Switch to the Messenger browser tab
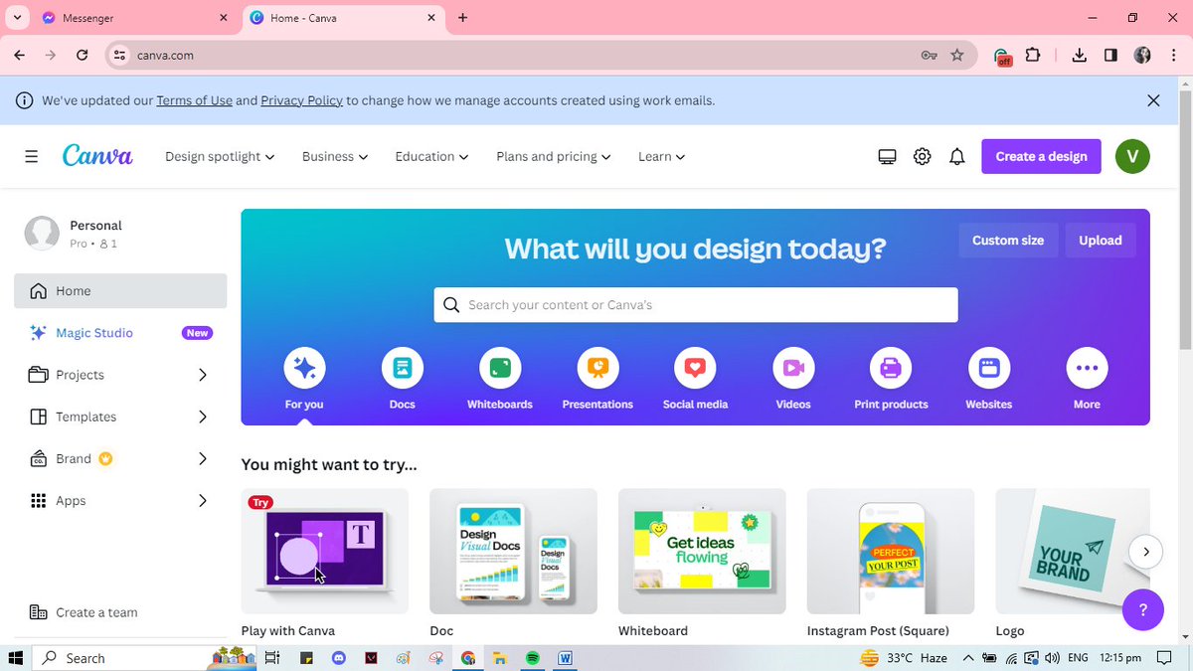1193x671 pixels. (x=133, y=18)
